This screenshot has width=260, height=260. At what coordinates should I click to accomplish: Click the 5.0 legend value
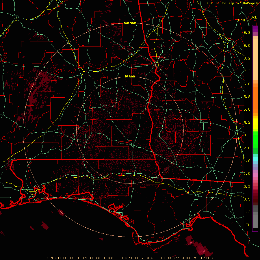pyautogui.click(x=247, y=109)
